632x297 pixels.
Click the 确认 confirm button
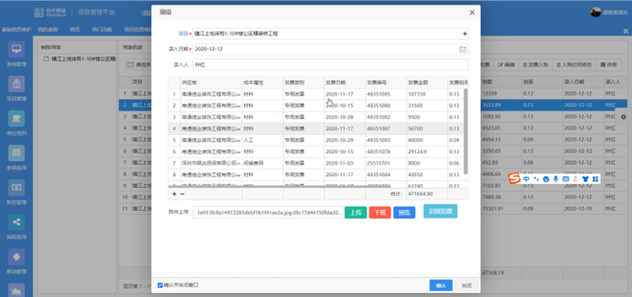(441, 285)
